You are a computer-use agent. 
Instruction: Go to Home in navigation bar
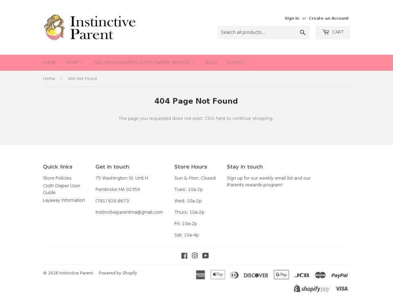(x=50, y=63)
